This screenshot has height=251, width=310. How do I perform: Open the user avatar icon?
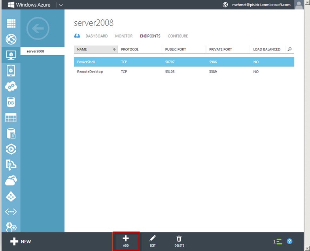tap(299, 5)
